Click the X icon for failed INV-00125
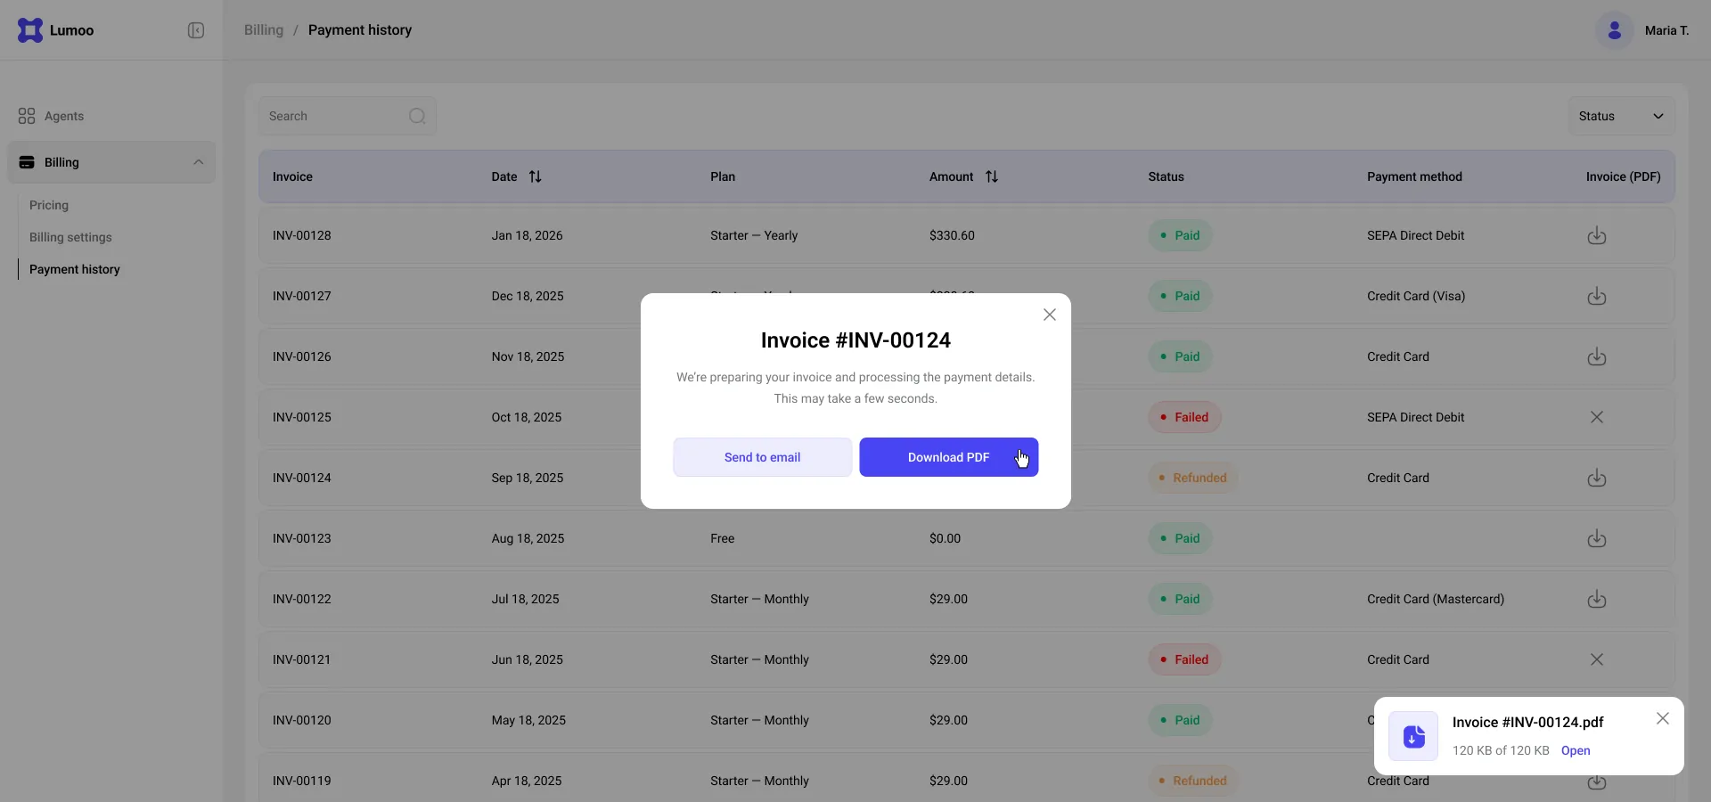 tap(1596, 417)
